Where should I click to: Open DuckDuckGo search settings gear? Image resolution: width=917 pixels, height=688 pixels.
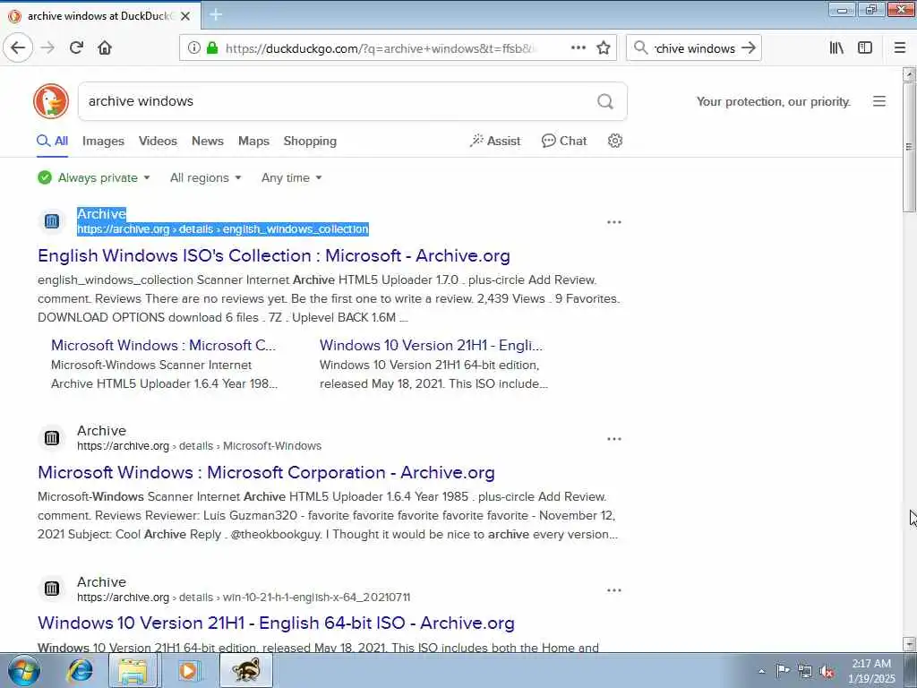pyautogui.click(x=614, y=141)
